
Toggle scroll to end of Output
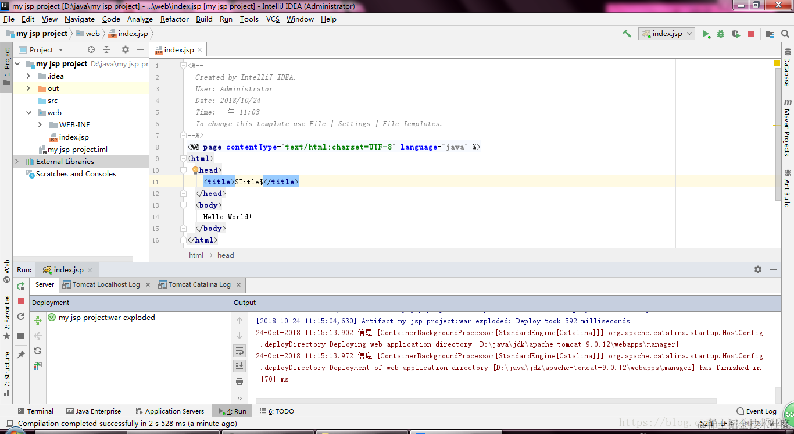point(239,366)
